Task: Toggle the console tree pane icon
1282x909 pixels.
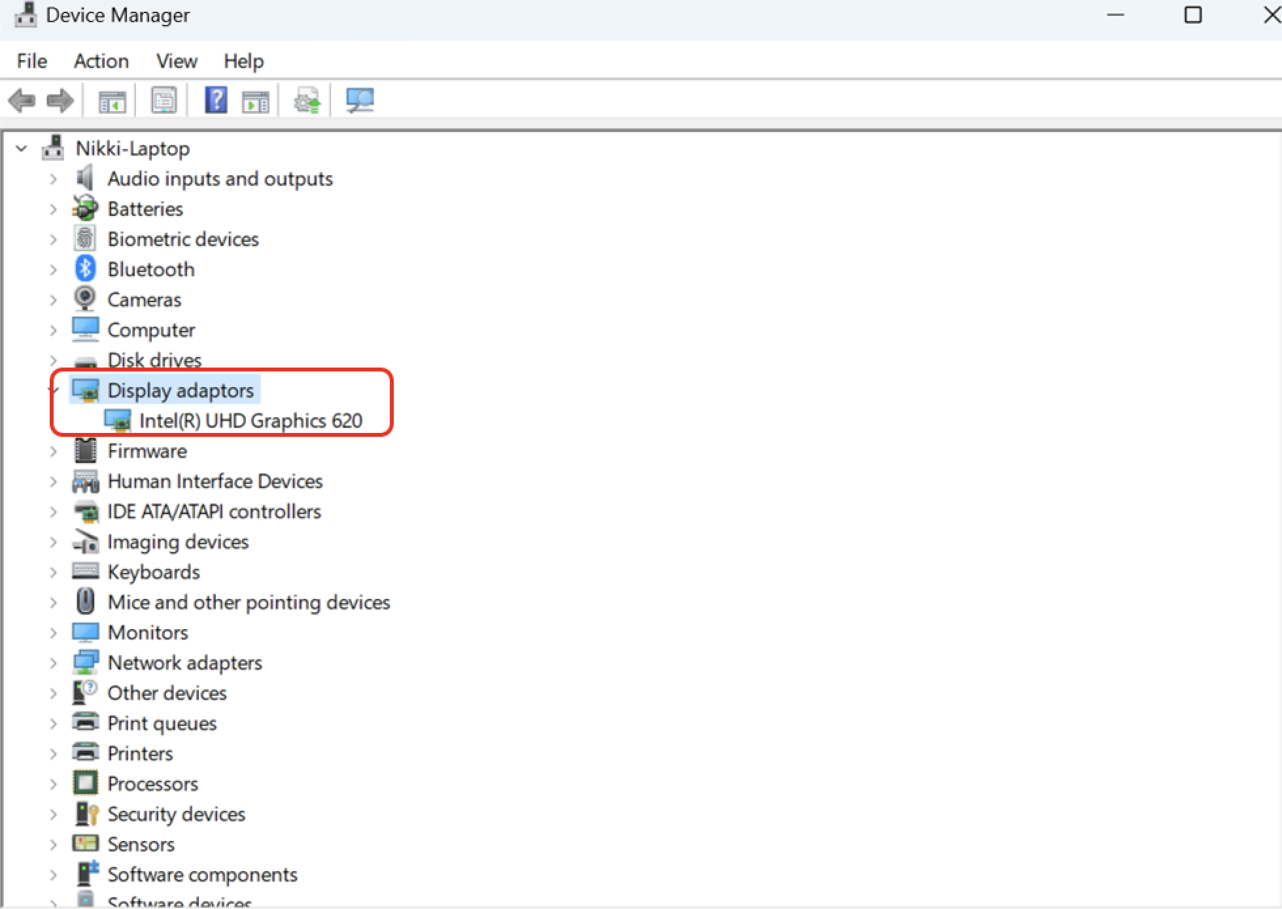Action: [111, 100]
